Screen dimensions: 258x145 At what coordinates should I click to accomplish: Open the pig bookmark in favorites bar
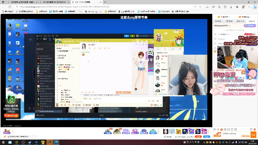click(x=126, y=12)
